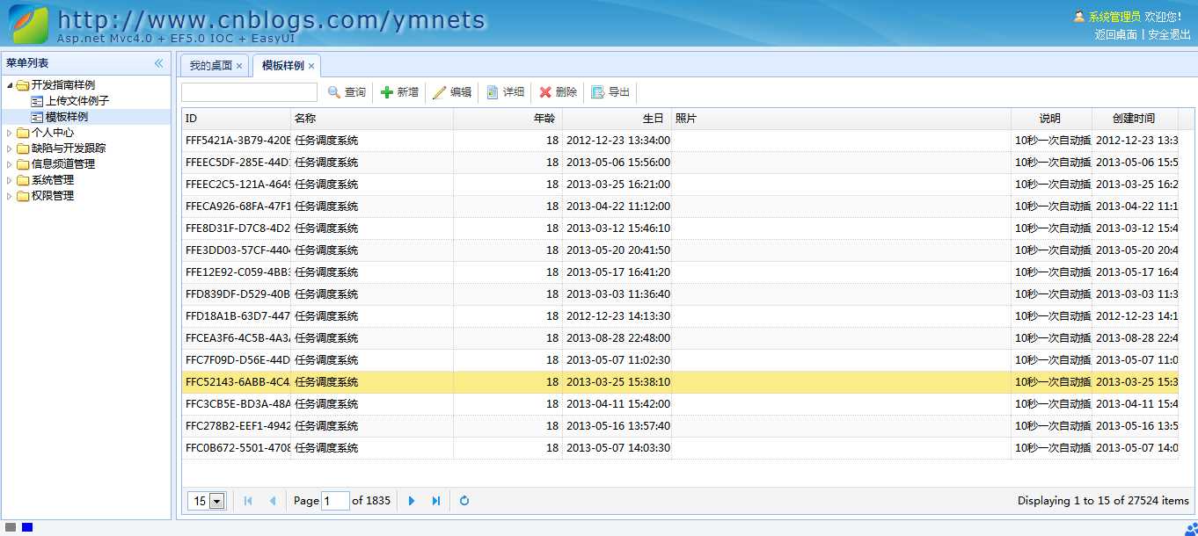Go to next page icon
Image resolution: width=1198 pixels, height=536 pixels.
point(412,501)
